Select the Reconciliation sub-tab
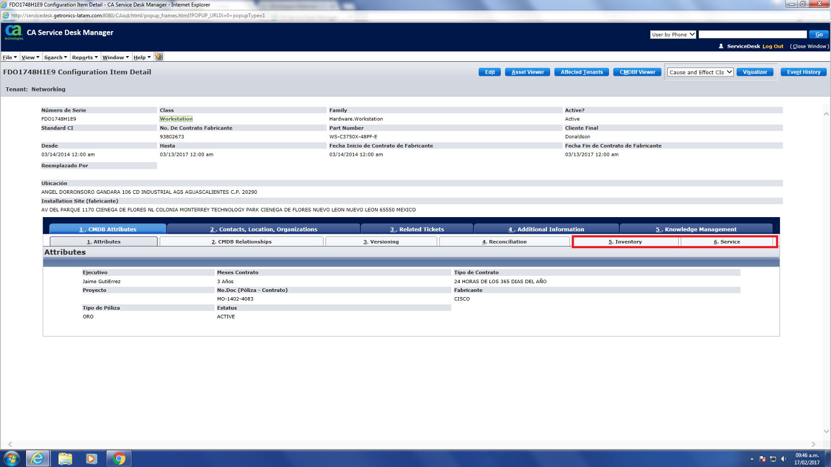 click(x=504, y=242)
